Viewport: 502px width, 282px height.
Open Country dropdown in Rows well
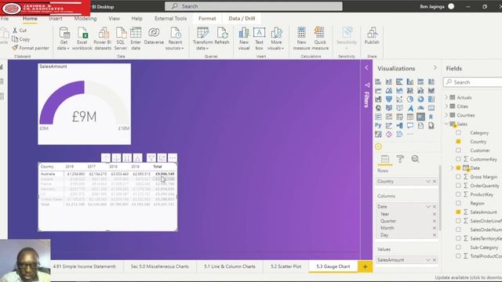pos(428,181)
